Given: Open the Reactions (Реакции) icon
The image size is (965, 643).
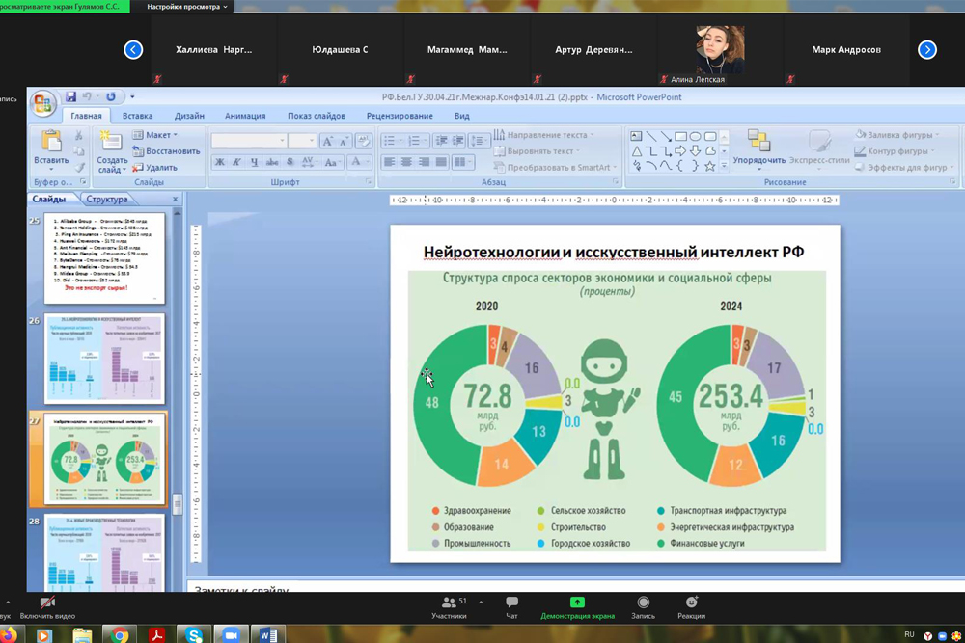Looking at the screenshot, I should tap(691, 603).
